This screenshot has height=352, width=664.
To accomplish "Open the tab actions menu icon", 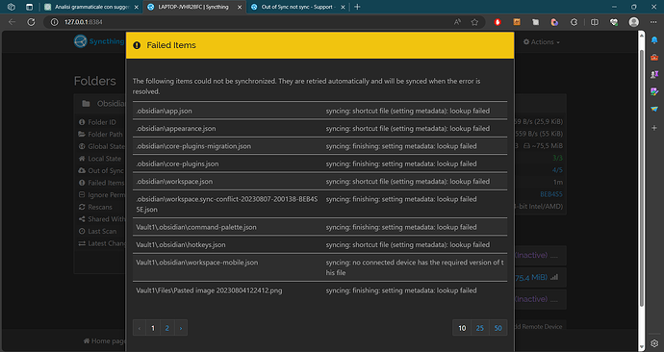I will coord(29,7).
